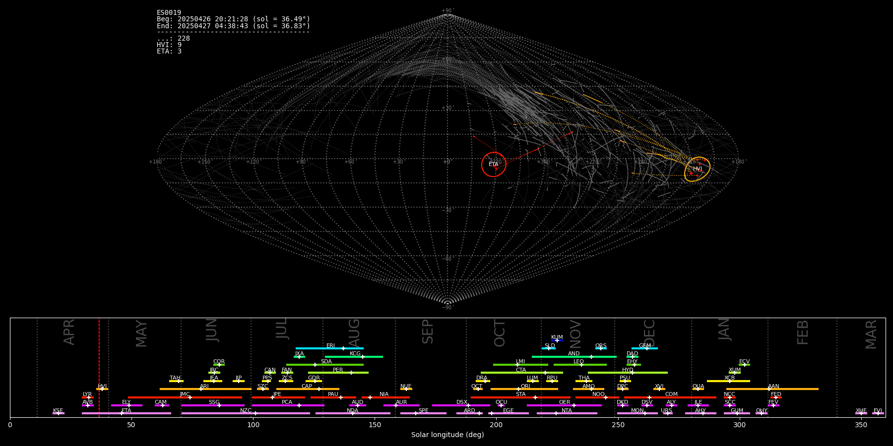Click the OER shower label
Image resolution: width=893 pixels, height=446 pixels.
[x=565, y=402]
